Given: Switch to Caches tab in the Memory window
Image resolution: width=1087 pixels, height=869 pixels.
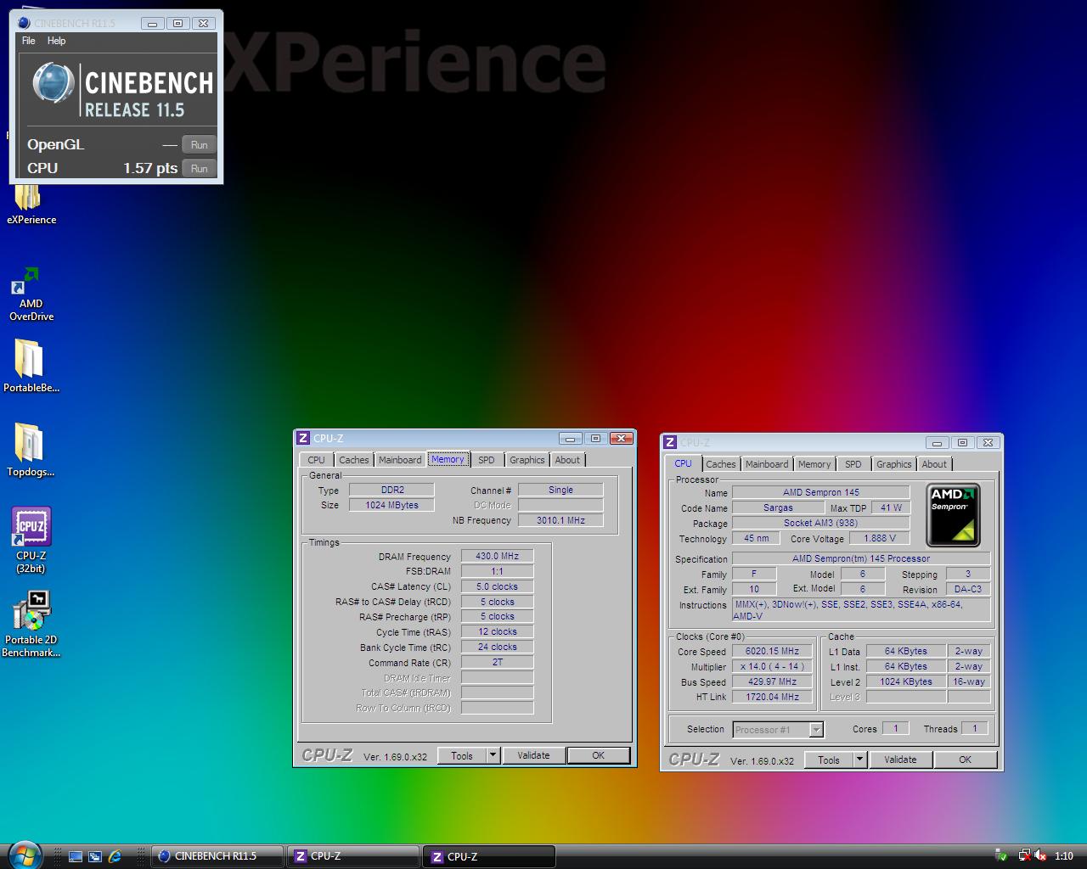Looking at the screenshot, I should (x=354, y=460).
